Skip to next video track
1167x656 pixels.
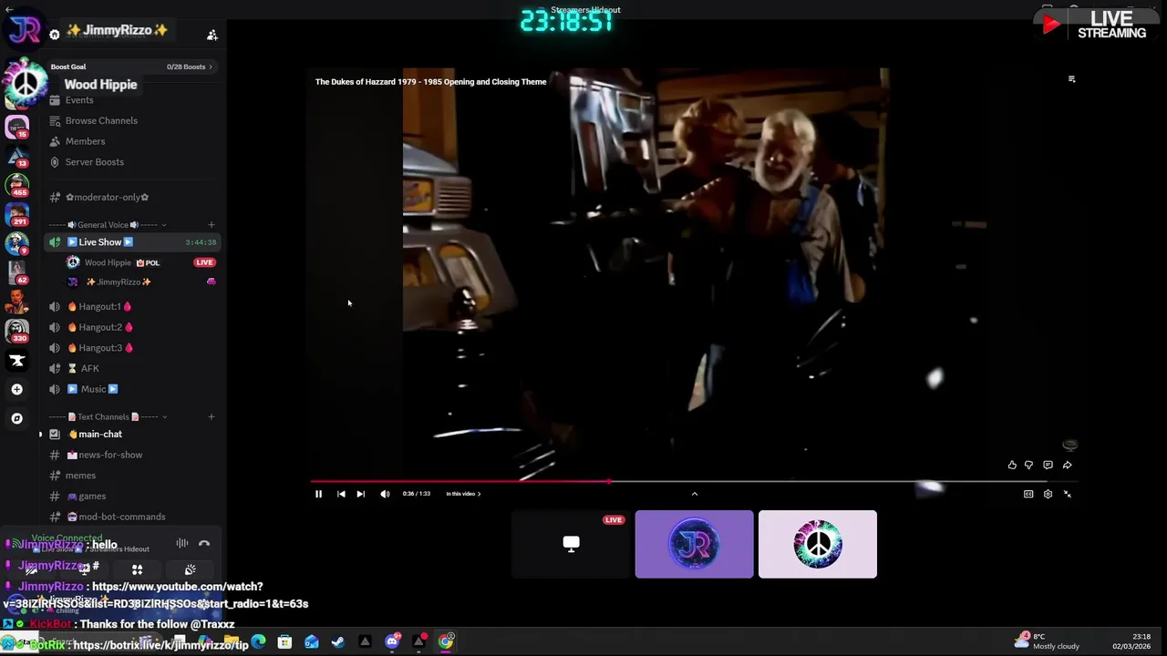tap(360, 494)
